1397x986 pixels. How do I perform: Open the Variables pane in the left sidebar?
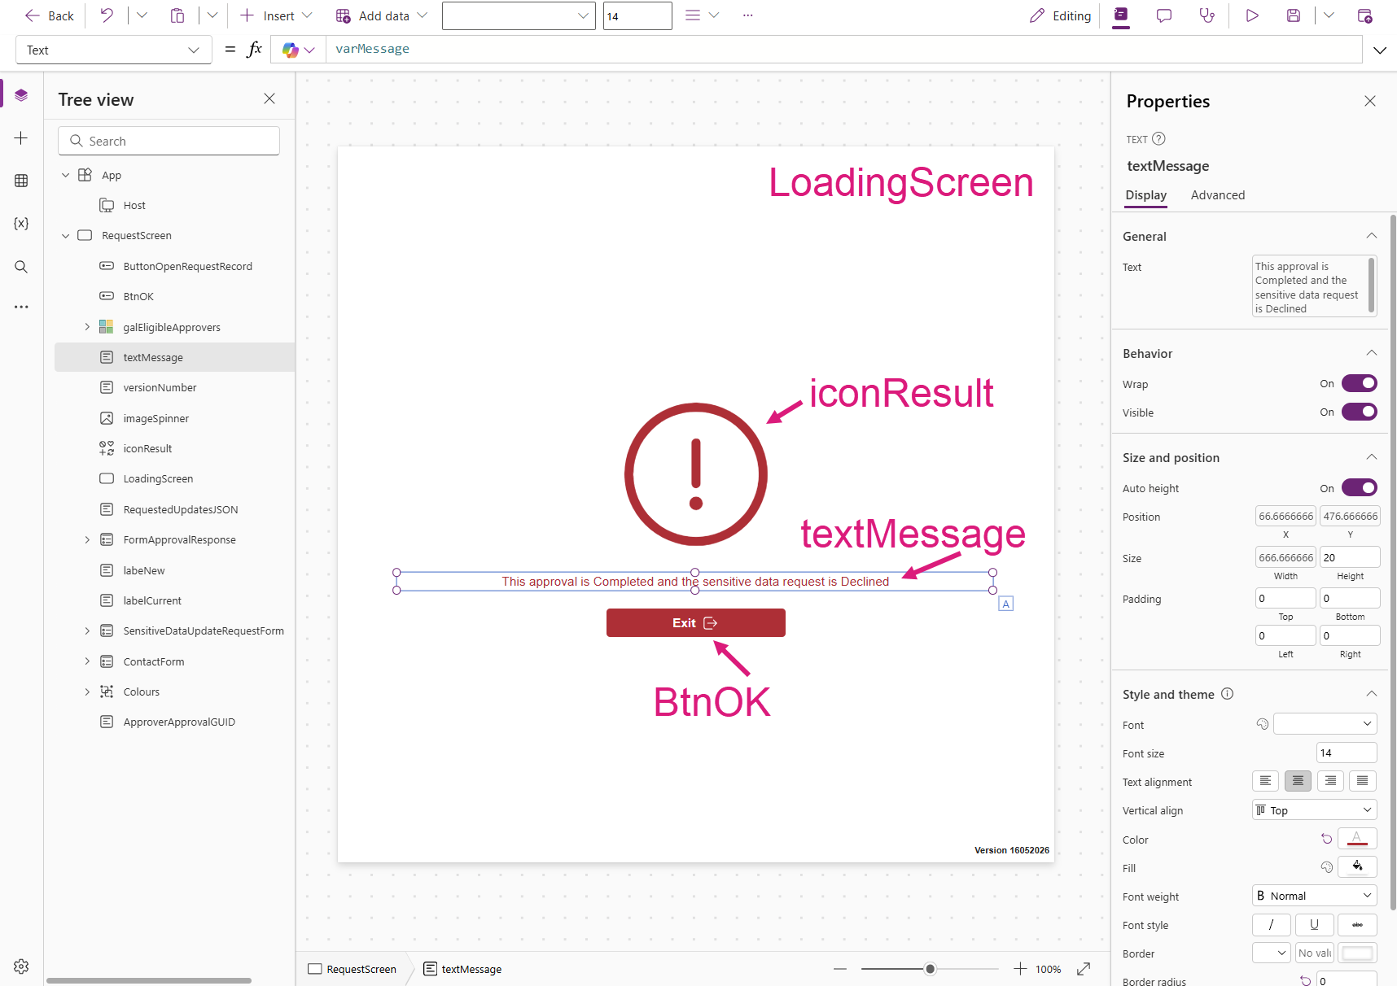(x=21, y=224)
